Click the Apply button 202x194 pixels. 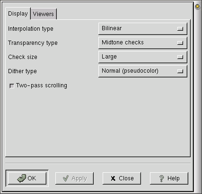pos(74,178)
